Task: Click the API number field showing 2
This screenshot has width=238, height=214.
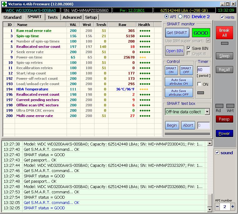Action: click(x=225, y=206)
